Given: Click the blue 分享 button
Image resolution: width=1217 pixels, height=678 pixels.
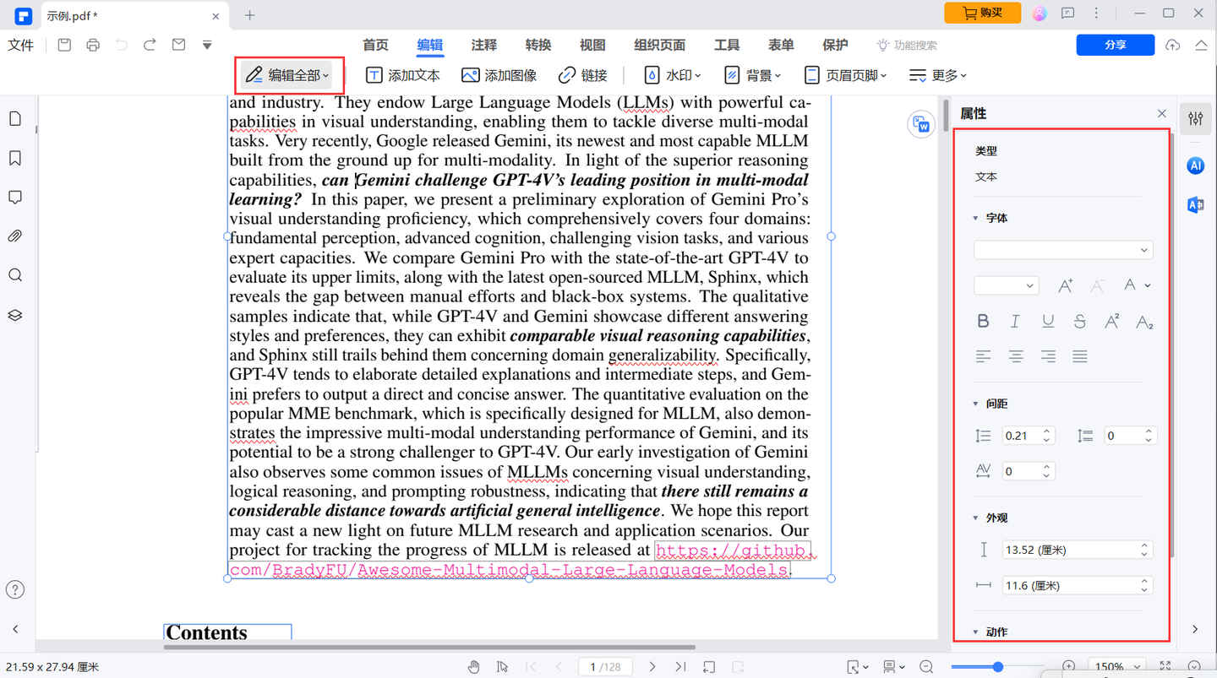Looking at the screenshot, I should [1116, 45].
